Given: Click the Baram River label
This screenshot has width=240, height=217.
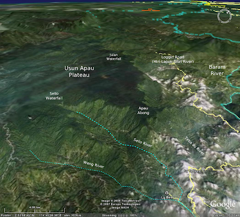Looking at the screenshot, I should [217, 70].
